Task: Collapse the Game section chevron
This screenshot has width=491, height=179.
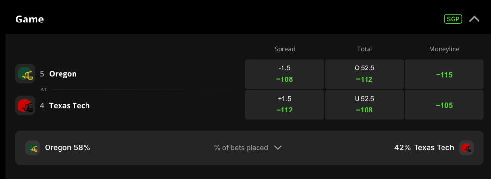Action: pos(474,19)
